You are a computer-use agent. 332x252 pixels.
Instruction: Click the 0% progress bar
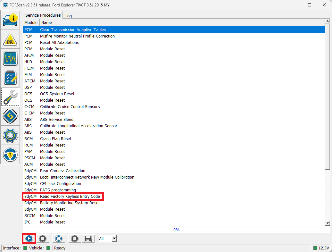pos(176,230)
